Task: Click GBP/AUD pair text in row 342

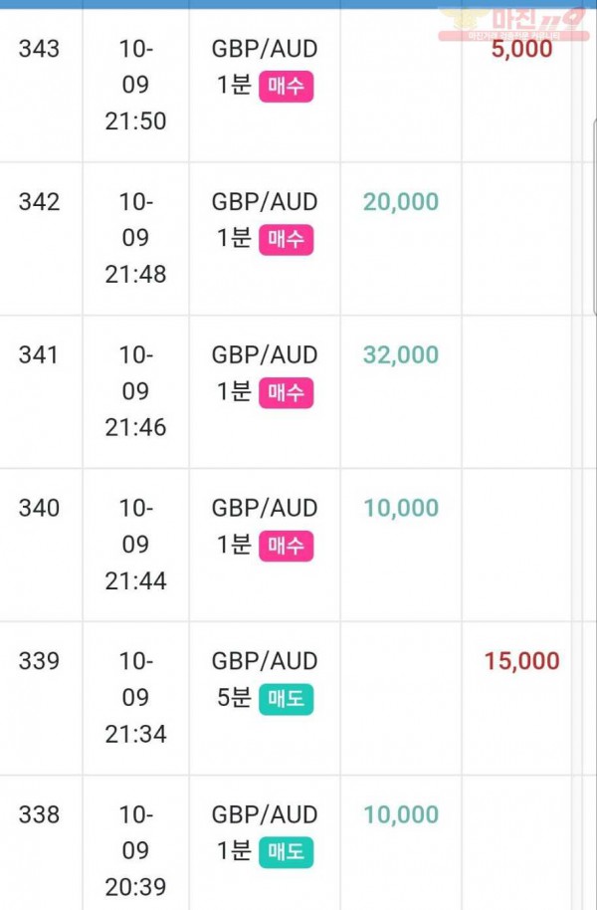Action: coord(265,202)
